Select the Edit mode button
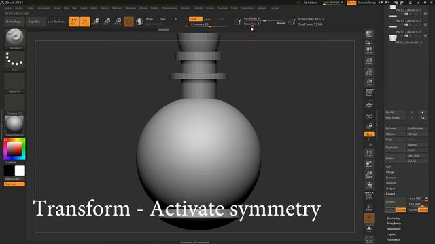Image resolution: width=435 pixels, height=244 pixels. pos(74,22)
